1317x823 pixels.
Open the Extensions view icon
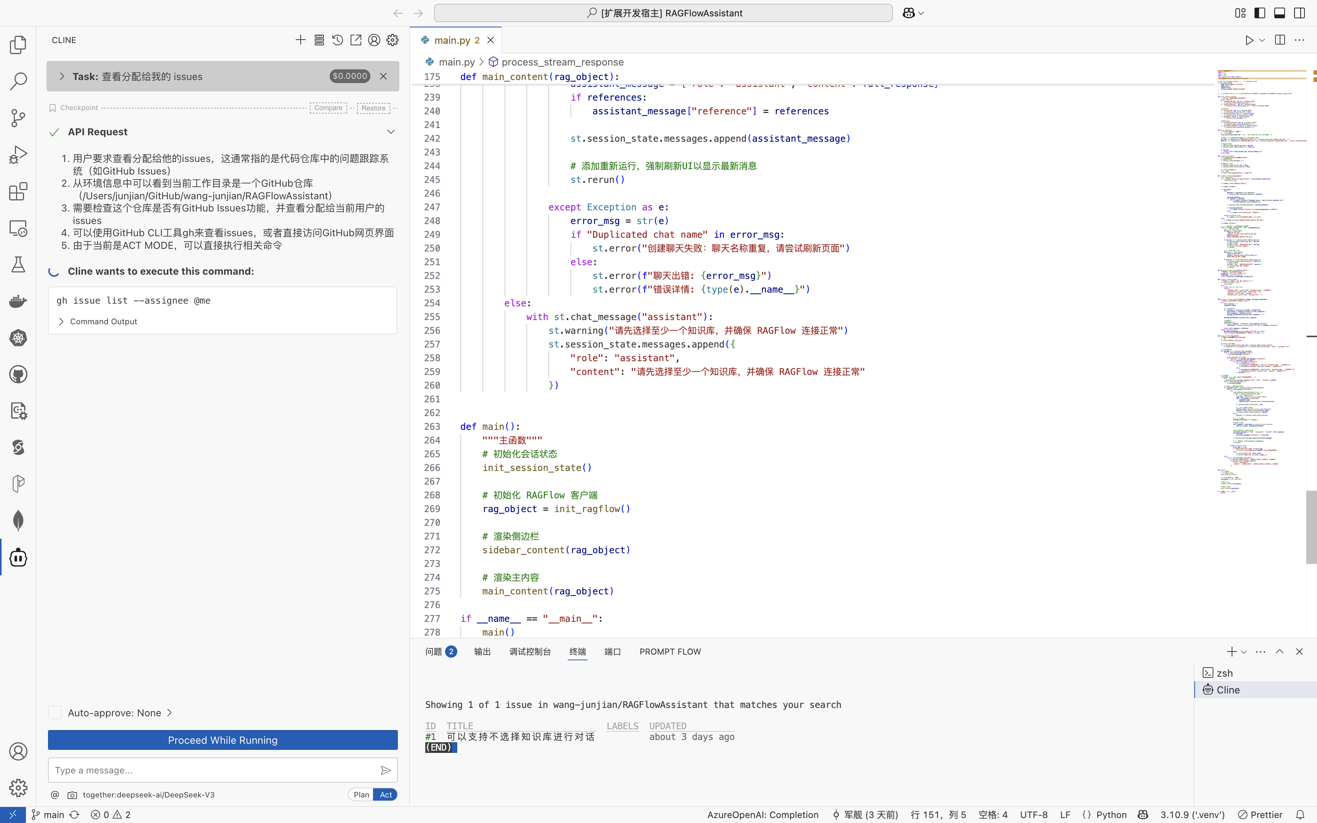pos(18,191)
